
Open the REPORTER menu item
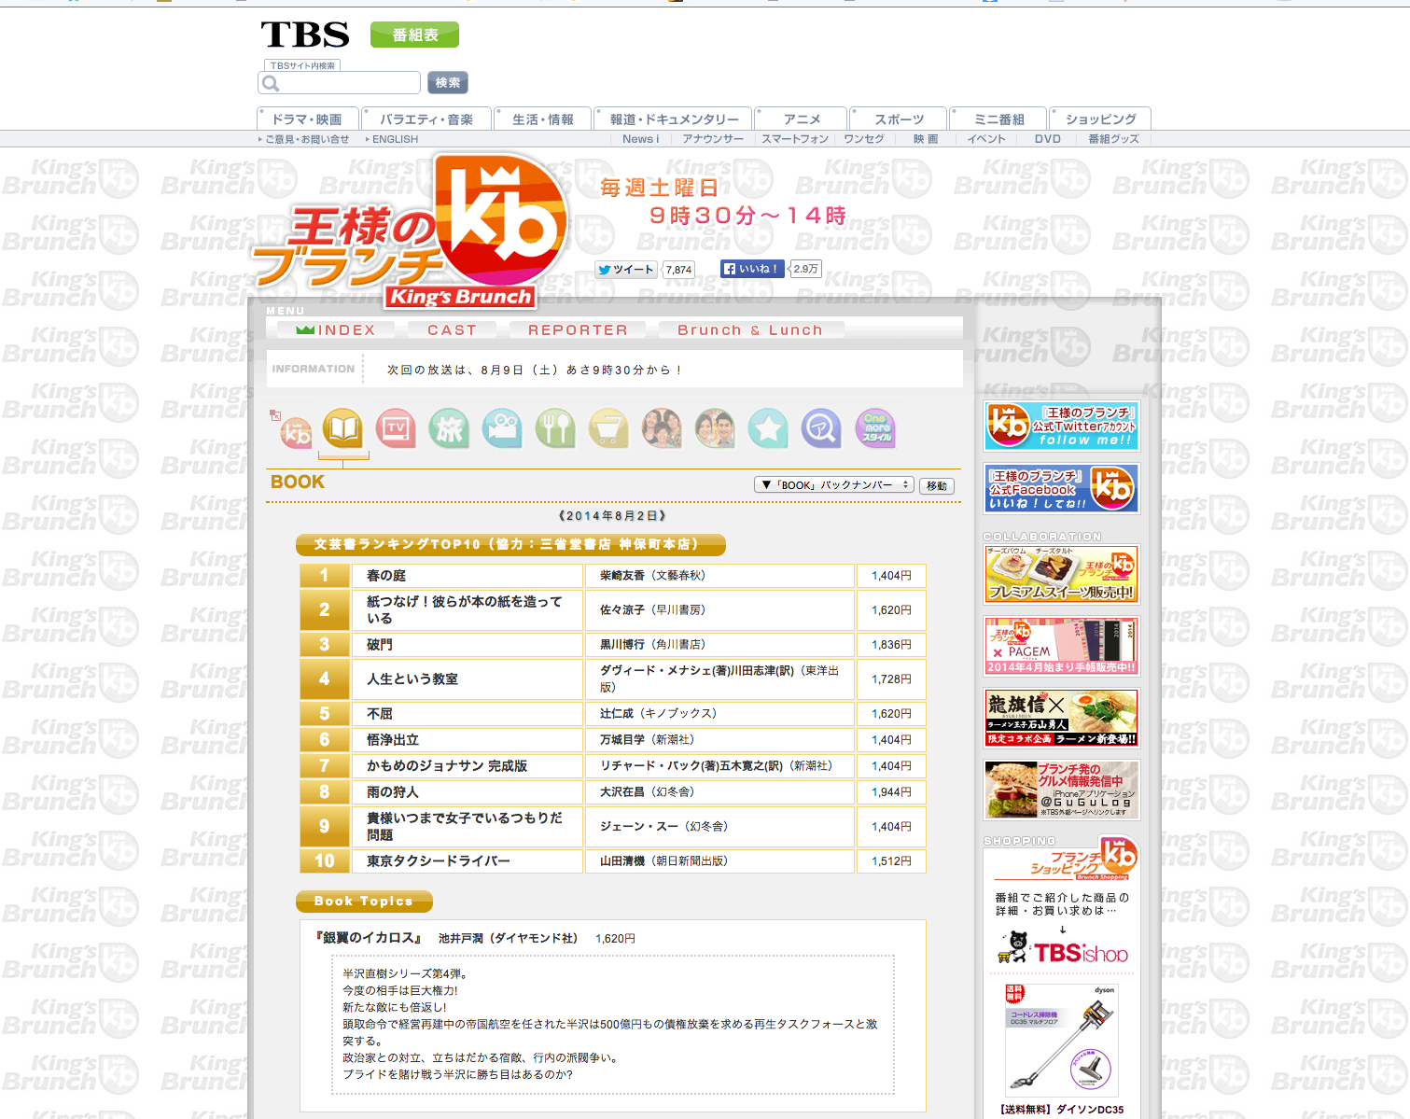pyautogui.click(x=578, y=330)
